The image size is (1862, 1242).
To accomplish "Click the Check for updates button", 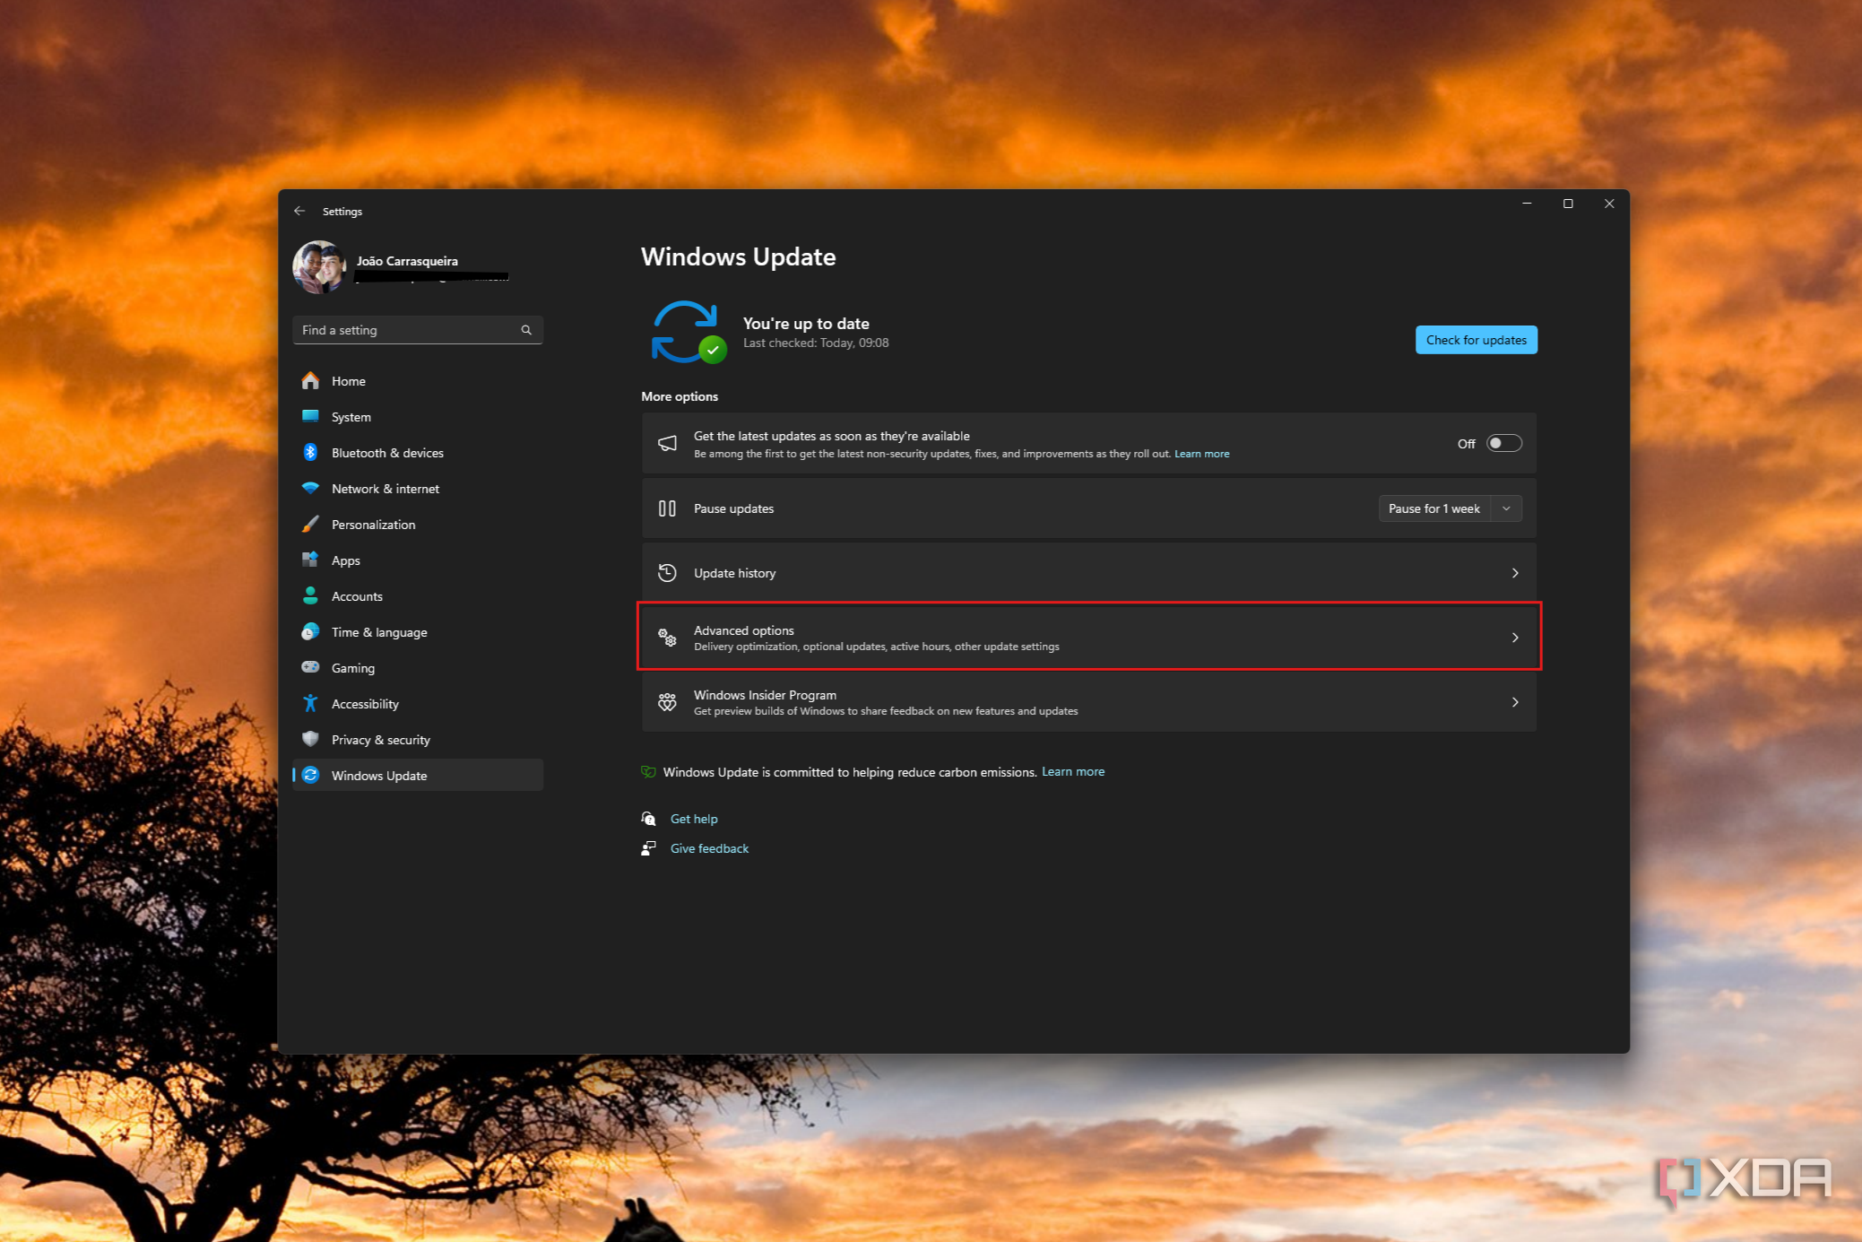I will tap(1476, 340).
